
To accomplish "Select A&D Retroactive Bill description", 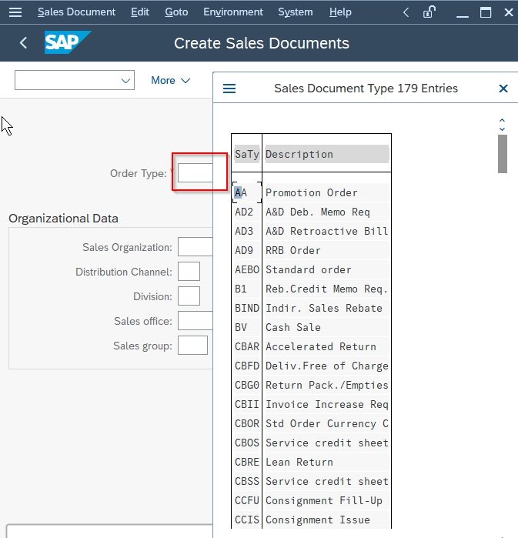I will (x=327, y=231).
